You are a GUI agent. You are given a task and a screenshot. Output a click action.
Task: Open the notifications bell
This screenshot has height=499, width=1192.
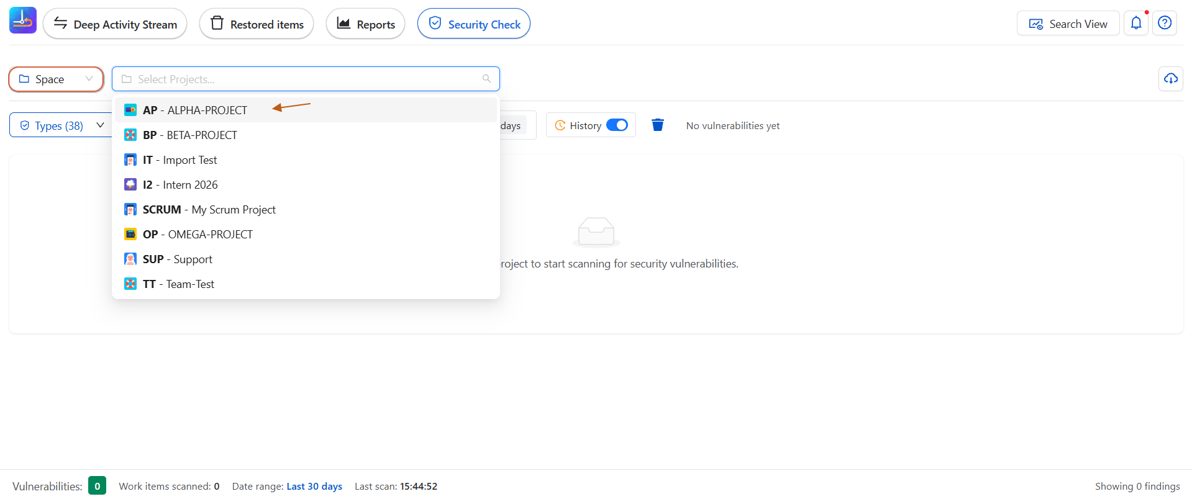click(1136, 24)
